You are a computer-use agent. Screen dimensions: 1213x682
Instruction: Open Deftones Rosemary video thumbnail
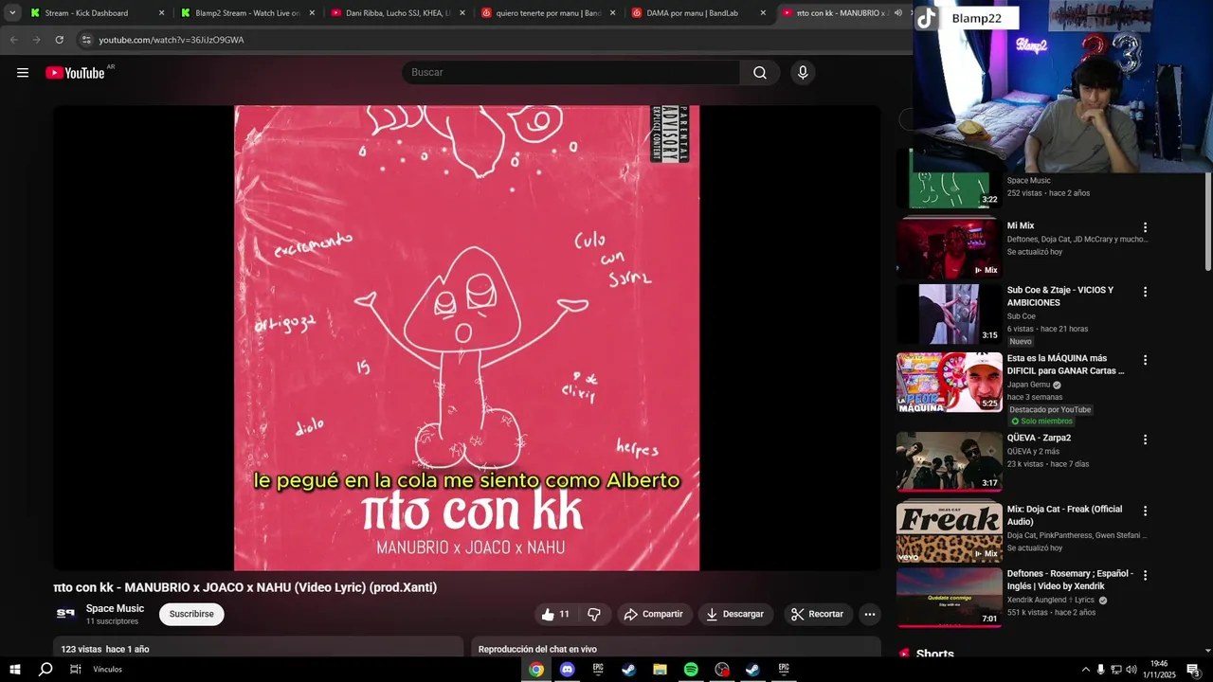[949, 597]
